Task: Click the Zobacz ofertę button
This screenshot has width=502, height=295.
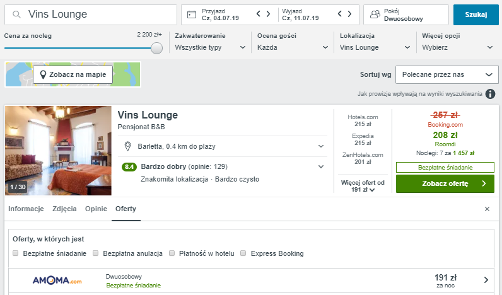Action: 445,183
